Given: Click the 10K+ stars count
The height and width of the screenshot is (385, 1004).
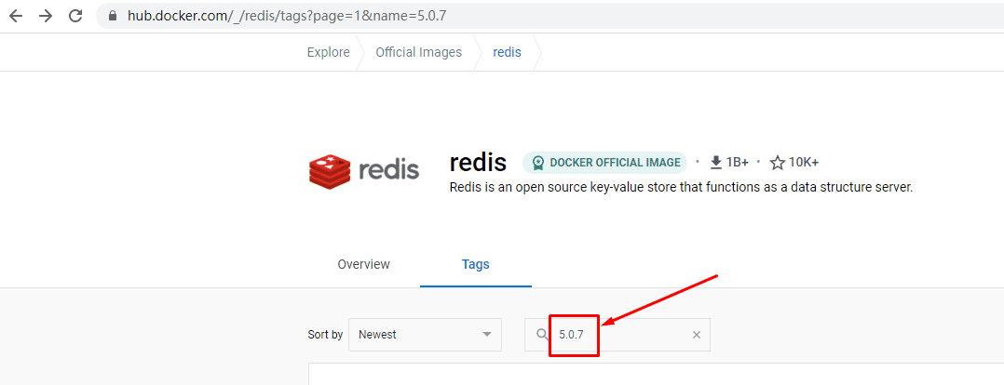Looking at the screenshot, I should [x=804, y=163].
